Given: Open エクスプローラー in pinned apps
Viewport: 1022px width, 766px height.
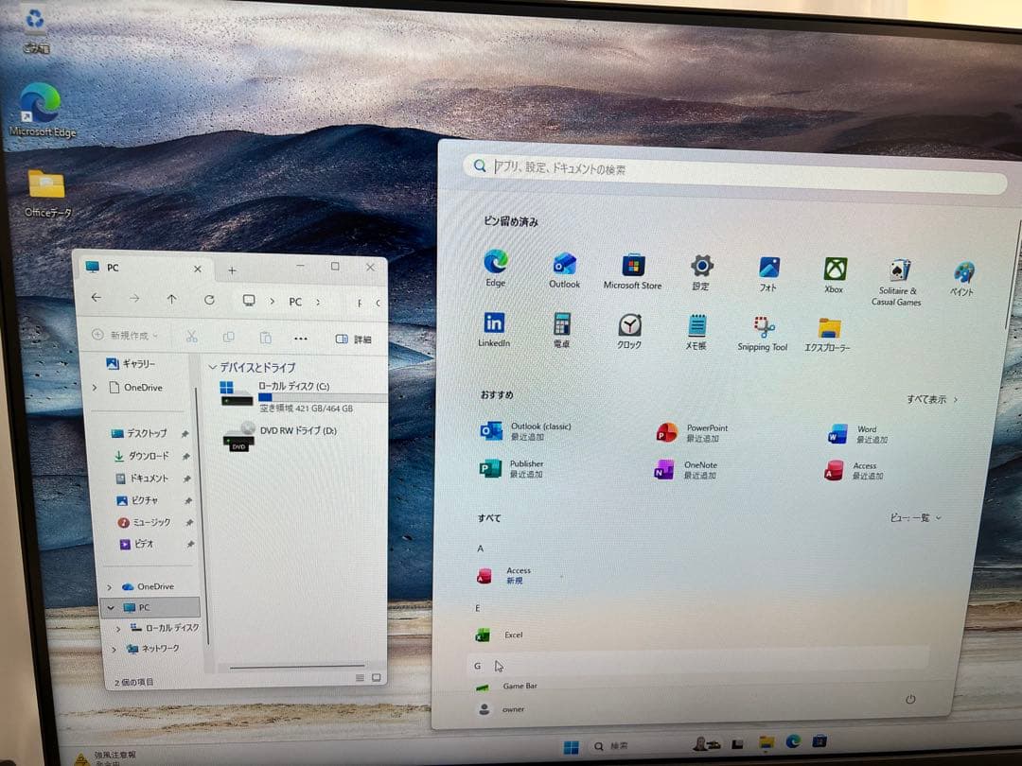Looking at the screenshot, I should click(x=828, y=335).
